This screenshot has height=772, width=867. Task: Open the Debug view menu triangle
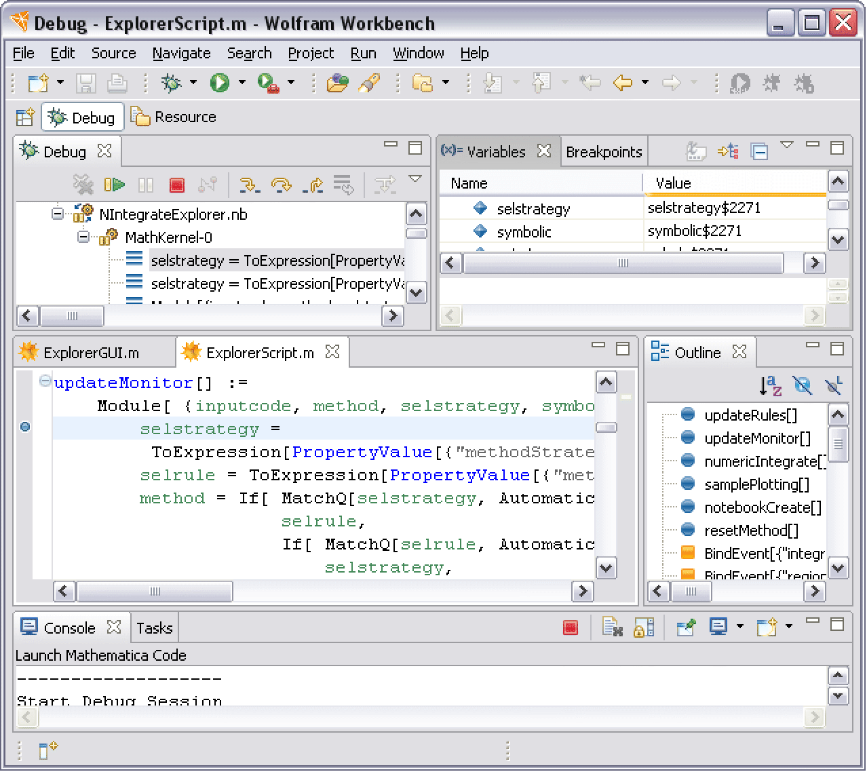coord(415,179)
